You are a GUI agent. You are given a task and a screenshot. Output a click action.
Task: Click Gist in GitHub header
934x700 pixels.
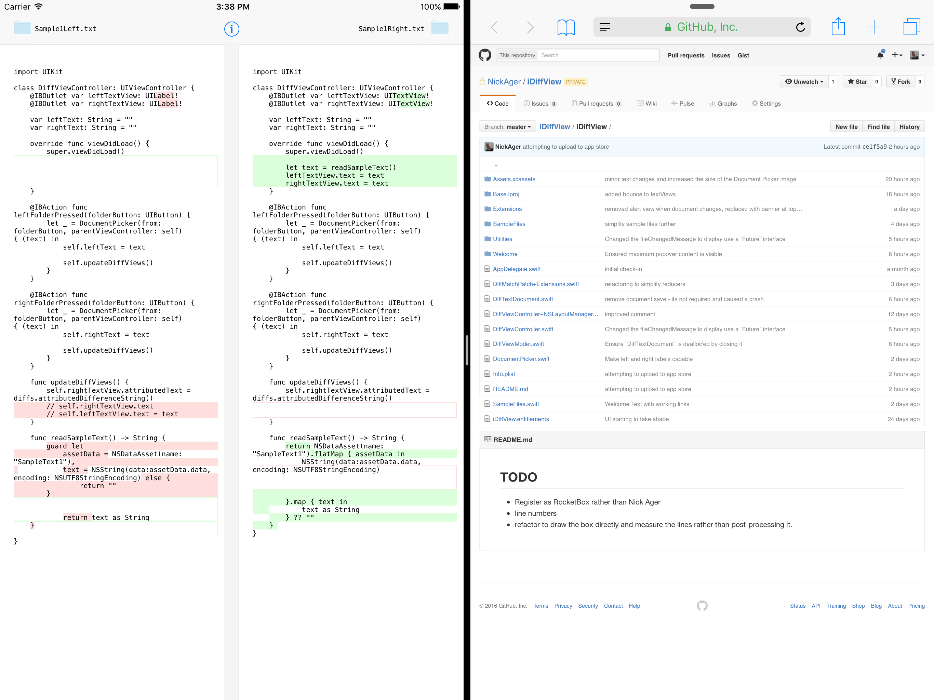coord(743,55)
